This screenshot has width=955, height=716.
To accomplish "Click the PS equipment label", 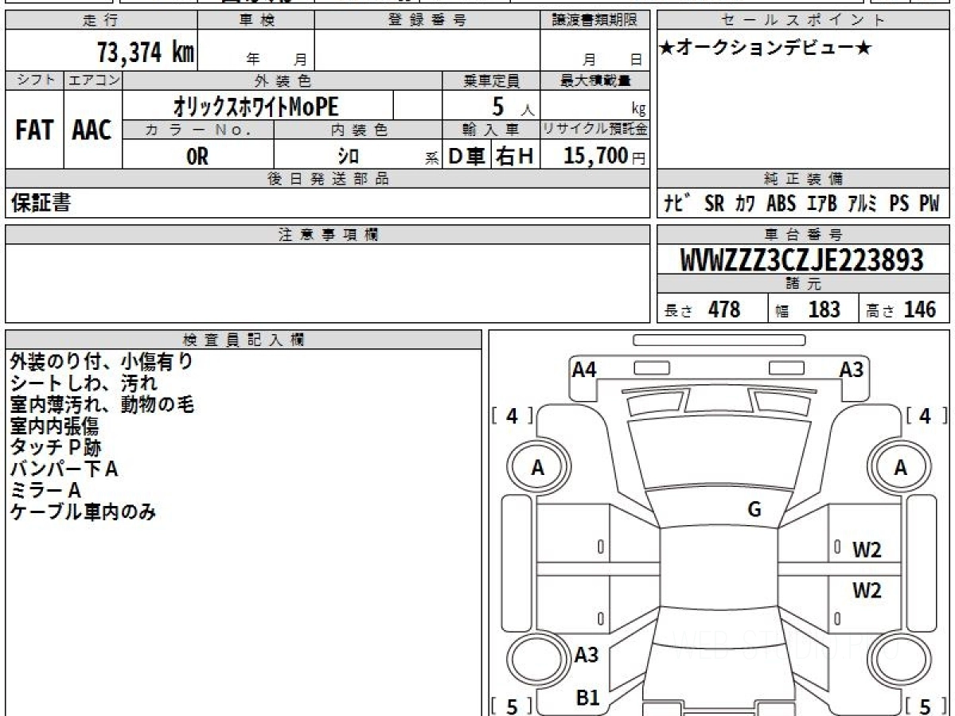I will pos(899,204).
